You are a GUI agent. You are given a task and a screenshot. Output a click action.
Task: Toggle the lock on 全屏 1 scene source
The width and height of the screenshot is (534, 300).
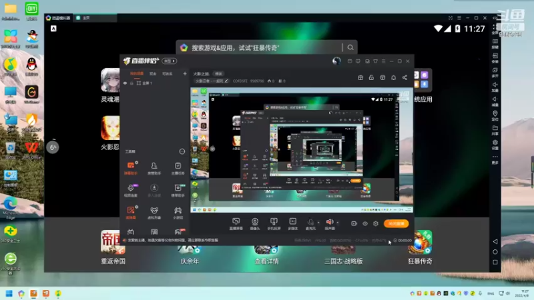(131, 83)
